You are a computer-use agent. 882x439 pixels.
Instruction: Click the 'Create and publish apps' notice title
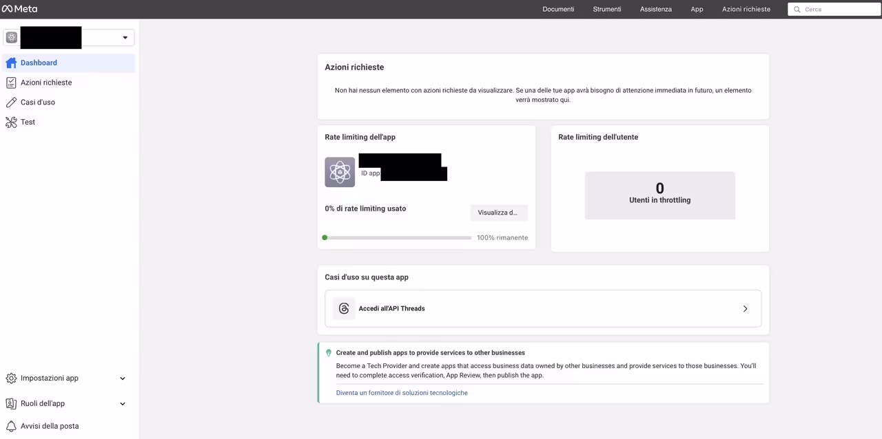(x=431, y=353)
